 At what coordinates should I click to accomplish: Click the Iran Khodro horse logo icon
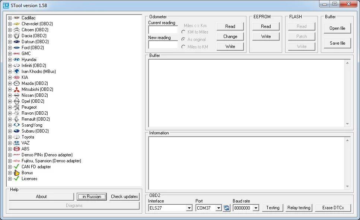(x=16, y=71)
